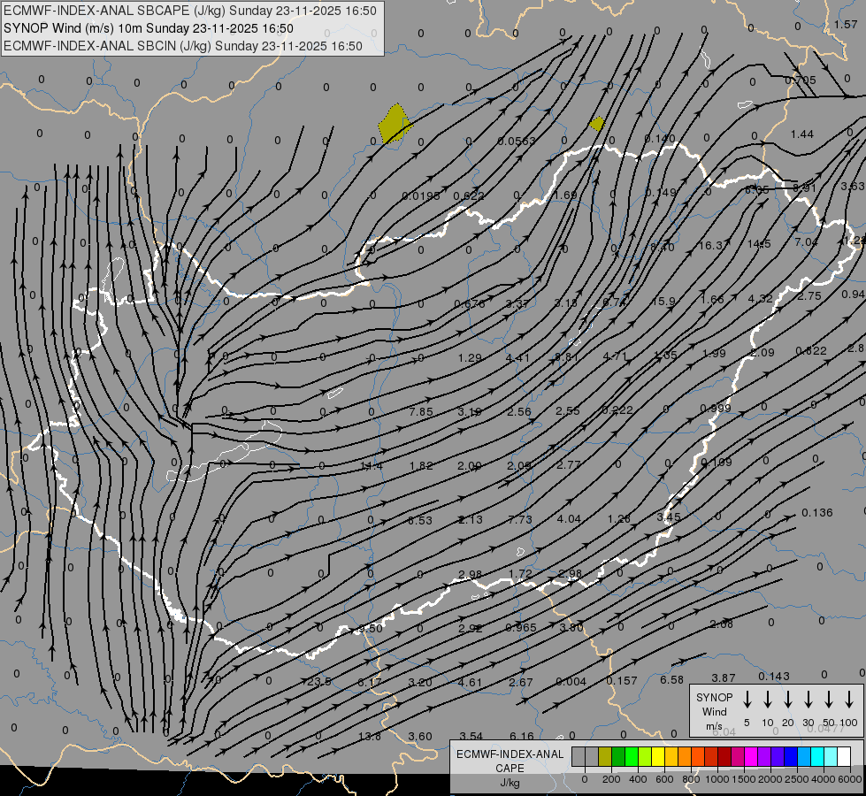
Task: Click the pure blue swatch ending at 2500
Action: [x=790, y=756]
